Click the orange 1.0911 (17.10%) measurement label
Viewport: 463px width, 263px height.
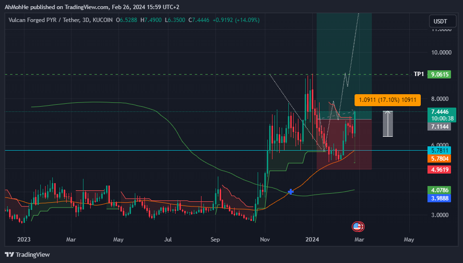(x=387, y=100)
